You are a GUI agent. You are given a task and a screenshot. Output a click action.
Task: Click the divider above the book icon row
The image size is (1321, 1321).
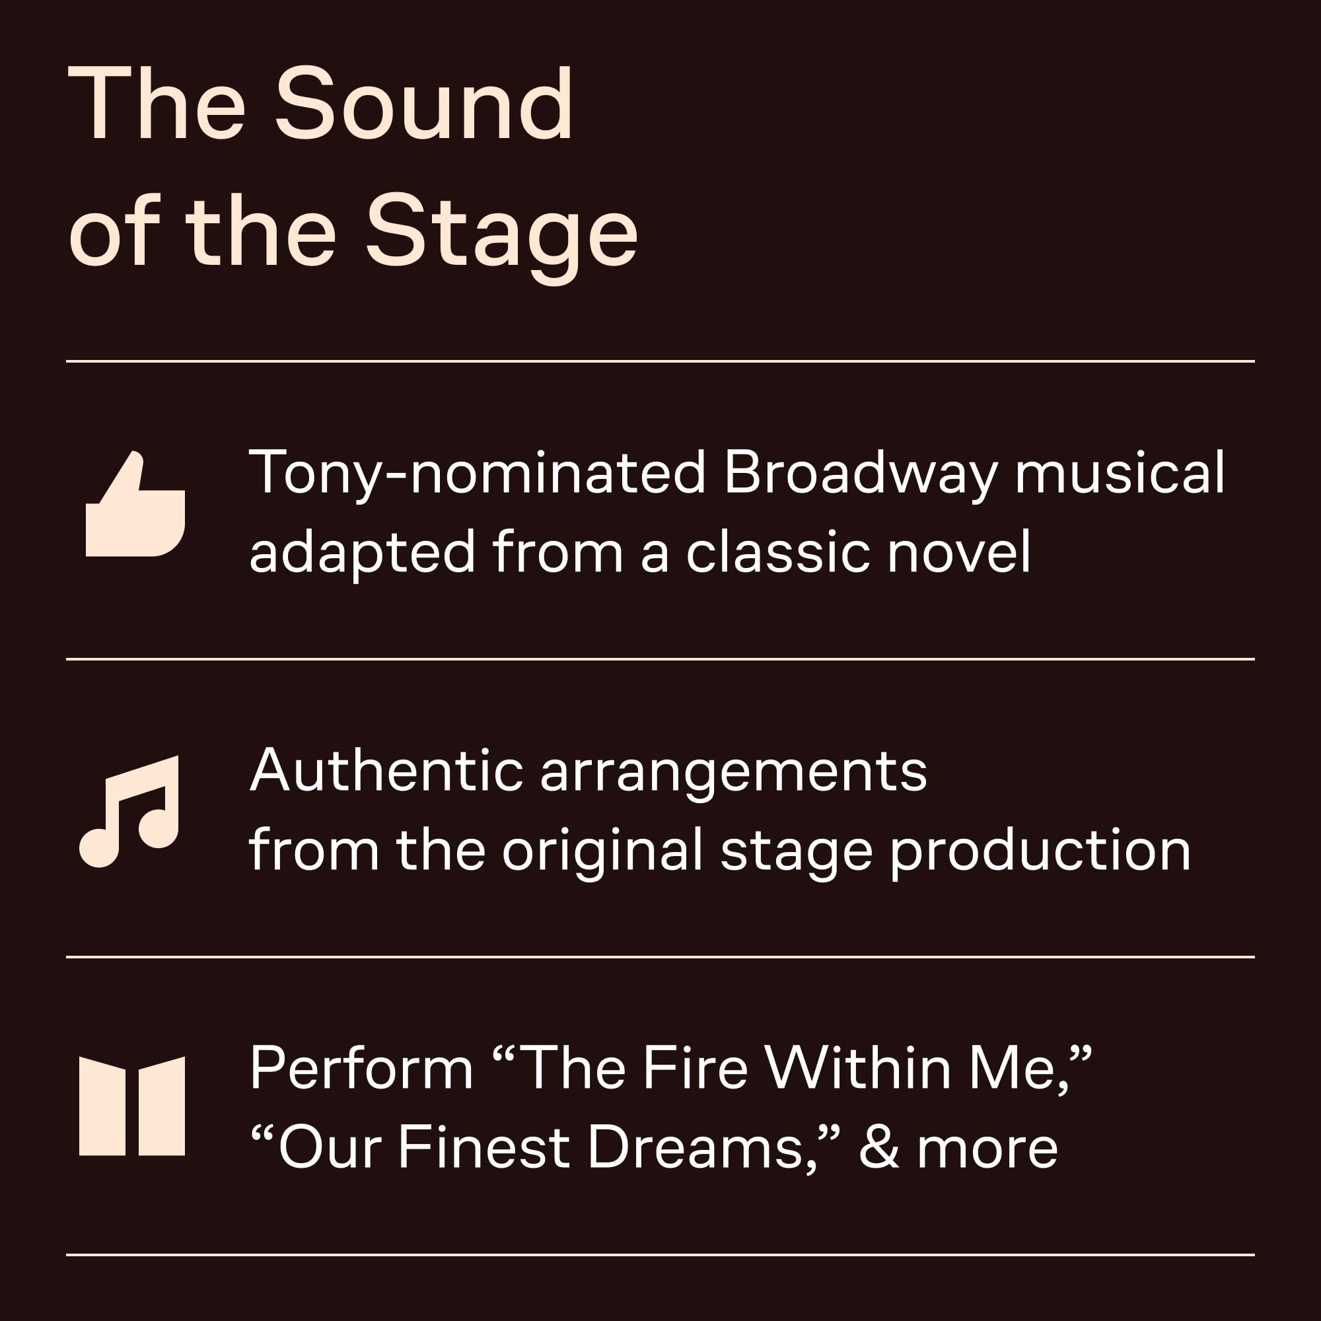pyautogui.click(x=660, y=957)
